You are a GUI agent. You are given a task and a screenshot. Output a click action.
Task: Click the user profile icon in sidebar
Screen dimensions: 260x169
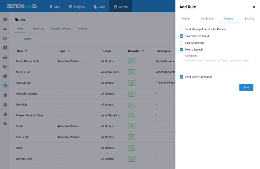point(5,19)
